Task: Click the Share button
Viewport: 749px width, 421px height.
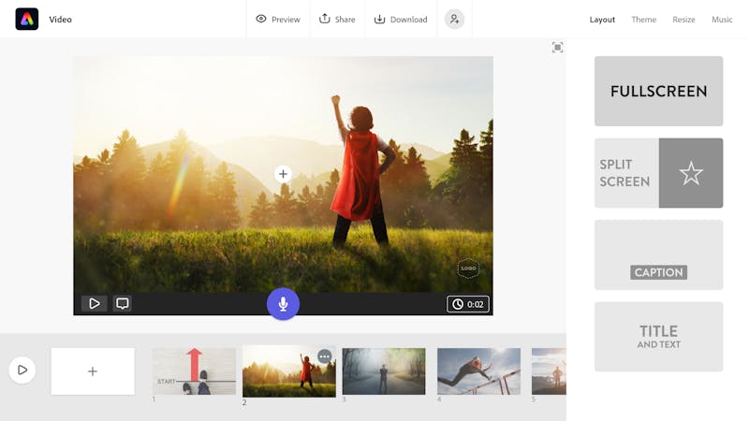Action: pos(337,19)
